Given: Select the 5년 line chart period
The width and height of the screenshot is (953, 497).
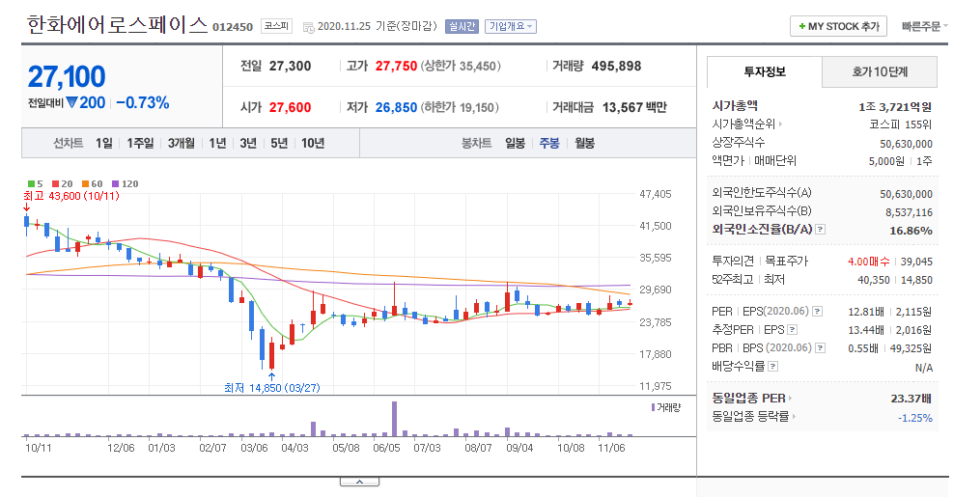Looking at the screenshot, I should pyautogui.click(x=279, y=144).
